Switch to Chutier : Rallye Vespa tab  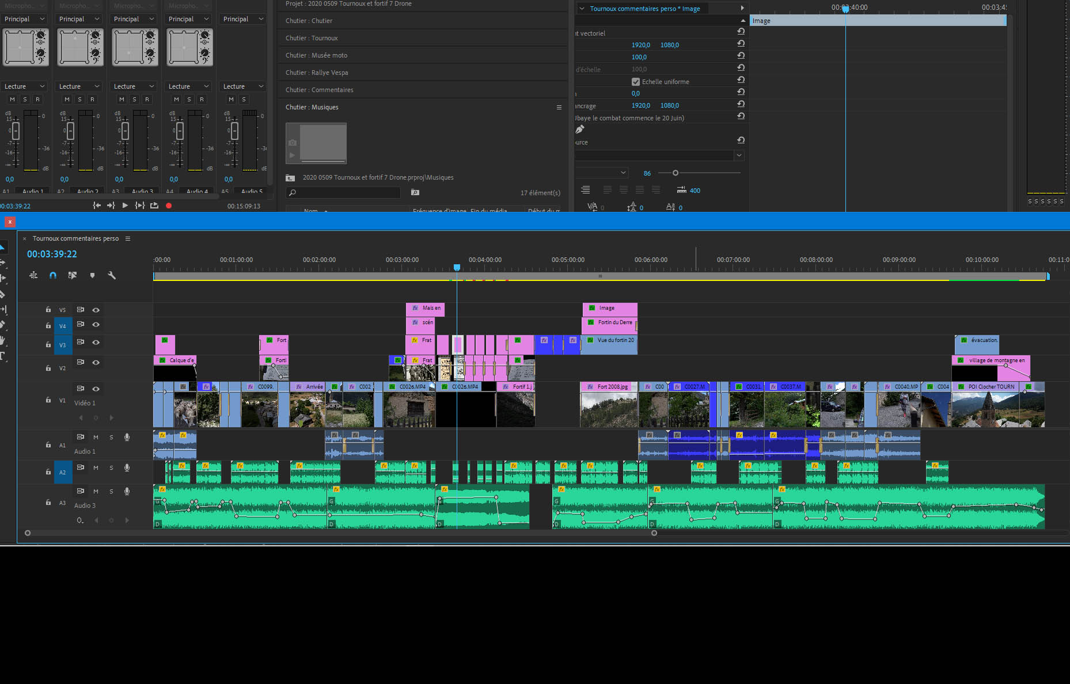pos(317,73)
